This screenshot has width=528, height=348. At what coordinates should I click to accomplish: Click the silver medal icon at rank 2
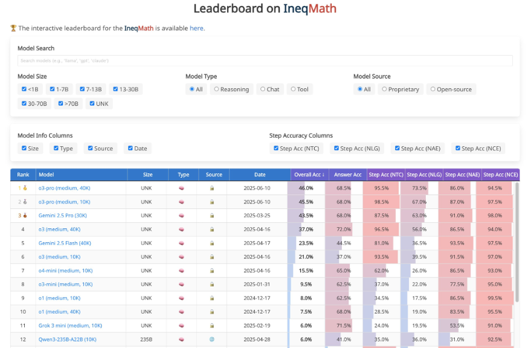pos(25,202)
